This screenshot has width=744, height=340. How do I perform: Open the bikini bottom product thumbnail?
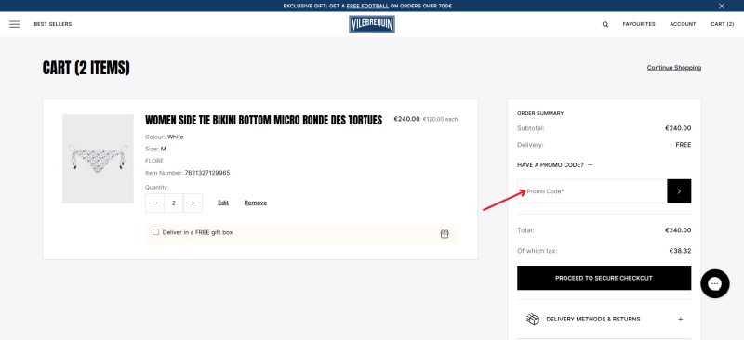(99, 159)
